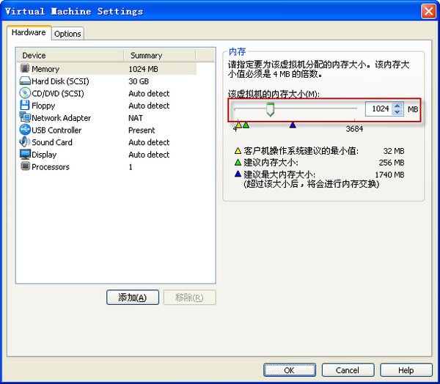This screenshot has height=384, width=440.
Task: Click the 移除(R) remove button
Action: pyautogui.click(x=189, y=298)
